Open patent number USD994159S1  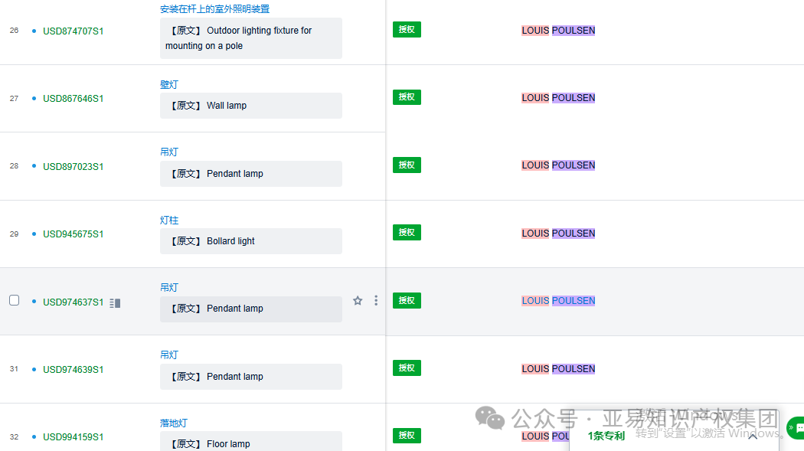73,437
